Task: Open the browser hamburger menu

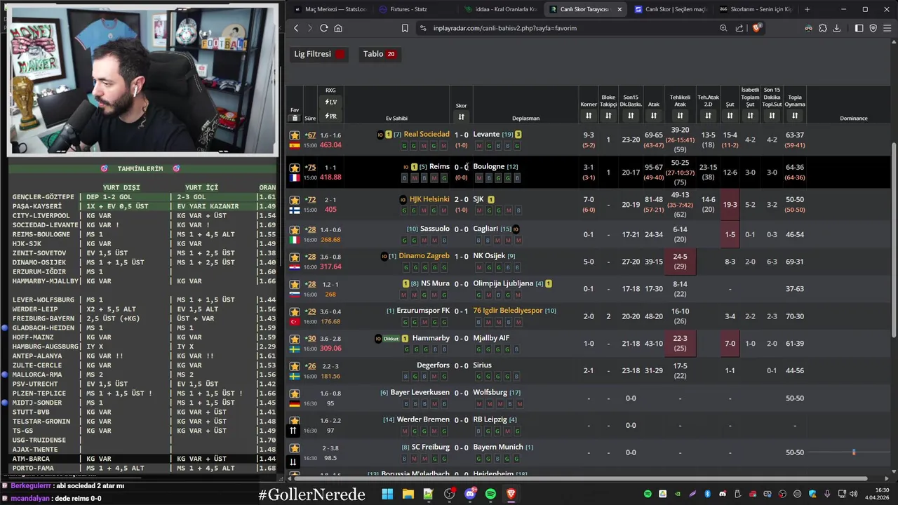Action: coord(887,28)
